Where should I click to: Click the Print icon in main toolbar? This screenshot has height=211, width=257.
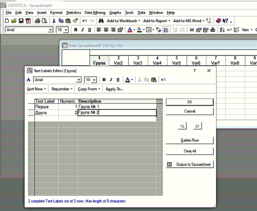[x=38, y=21]
